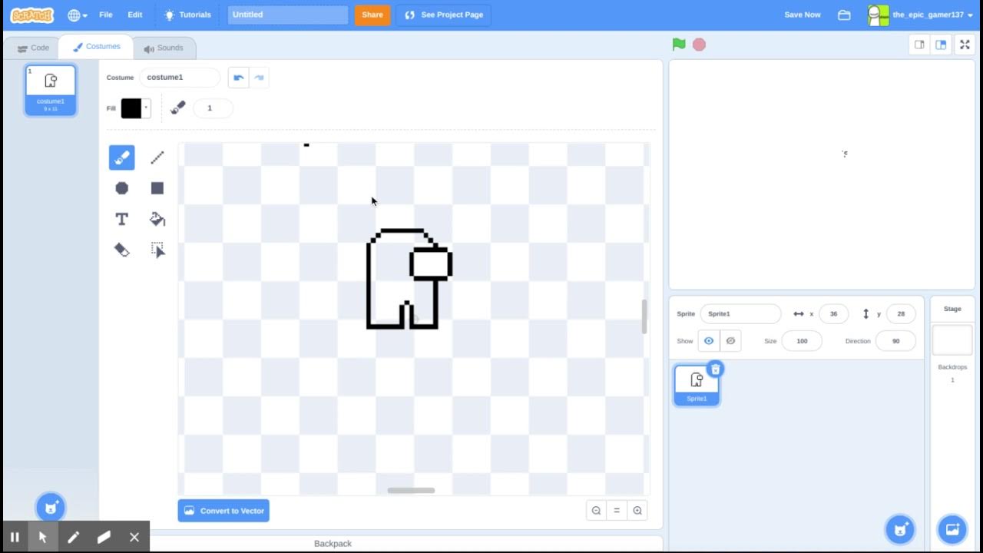The width and height of the screenshot is (983, 553).
Task: Pause the screen recording
Action: coord(15,537)
